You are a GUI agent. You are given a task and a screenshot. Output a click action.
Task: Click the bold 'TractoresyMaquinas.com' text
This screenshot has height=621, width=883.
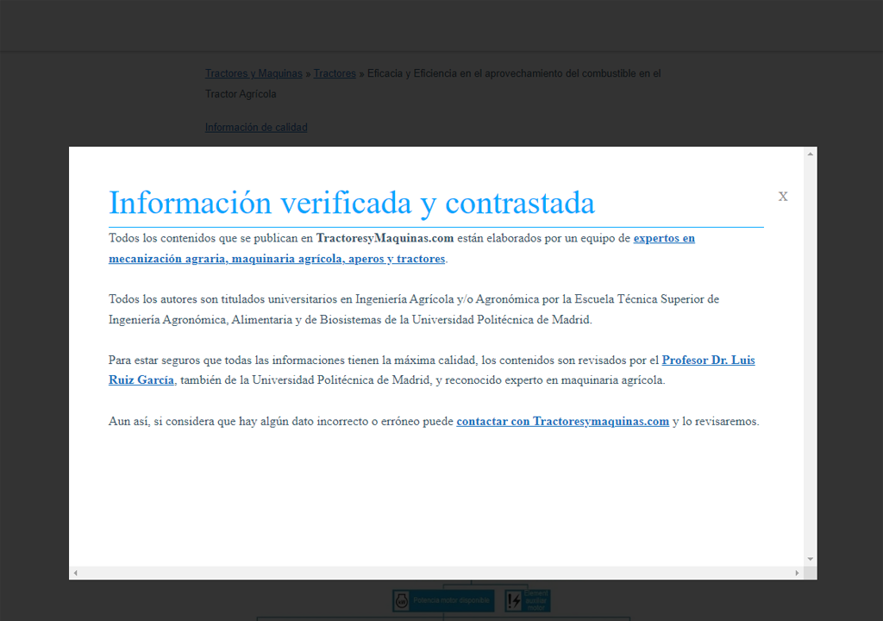[385, 238]
